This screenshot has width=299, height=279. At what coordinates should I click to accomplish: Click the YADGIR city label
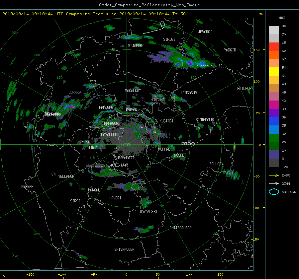pos(230,50)
